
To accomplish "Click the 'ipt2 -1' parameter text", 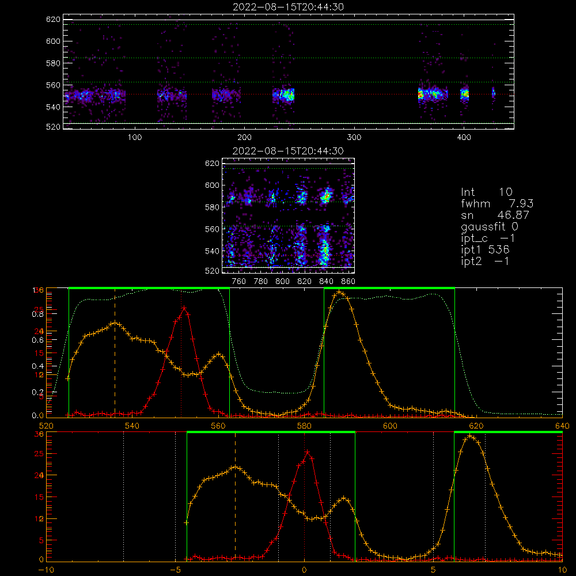I will [485, 262].
